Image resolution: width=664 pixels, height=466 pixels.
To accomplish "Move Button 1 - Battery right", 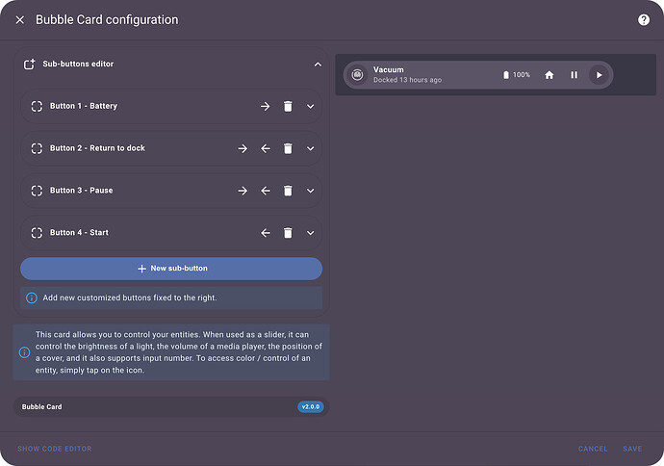I will (x=265, y=106).
